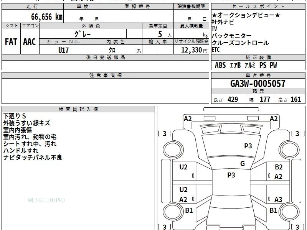This screenshot has height=230, width=307.
Task: Select the mileage value 66,656 km
Action: click(x=47, y=17)
